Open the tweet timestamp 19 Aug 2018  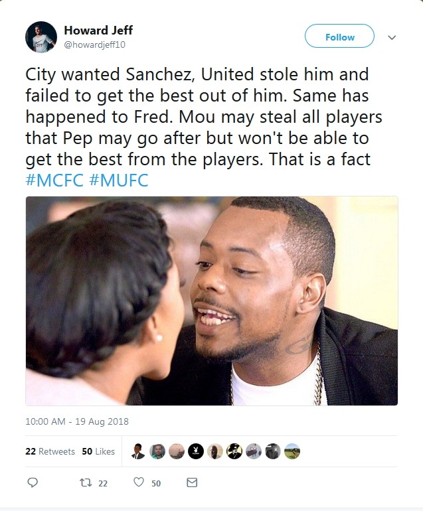(x=77, y=421)
